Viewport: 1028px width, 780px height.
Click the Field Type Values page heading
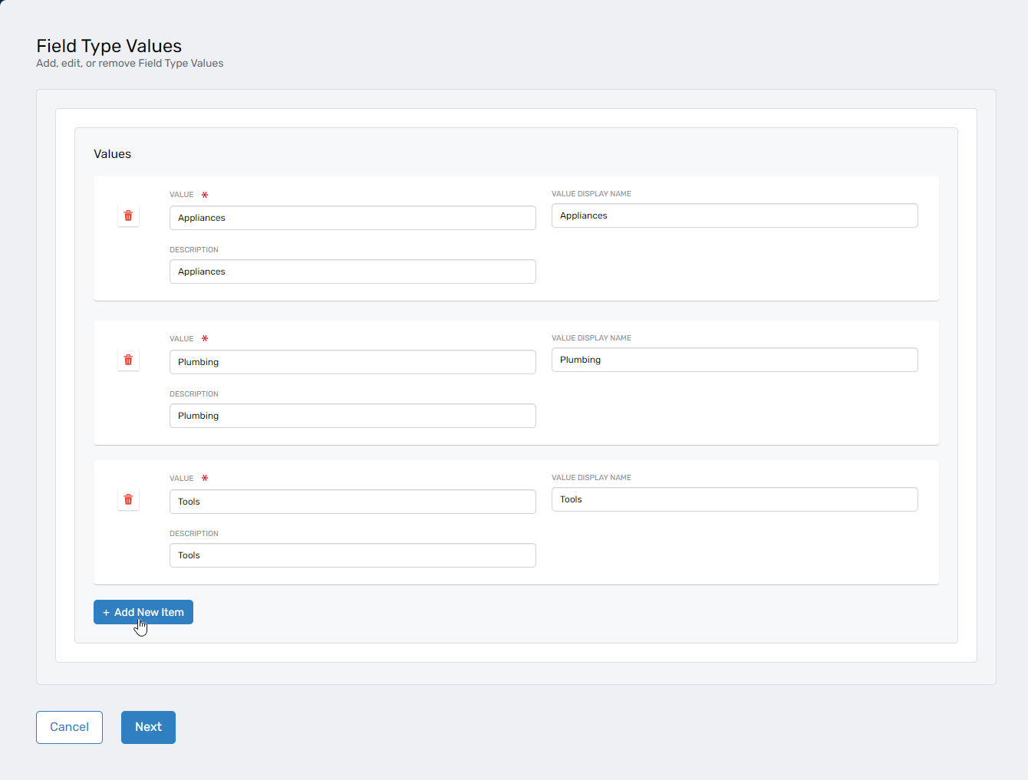coord(109,46)
